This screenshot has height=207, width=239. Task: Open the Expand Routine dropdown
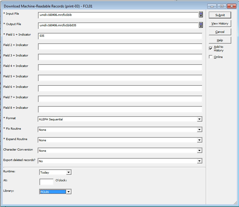[x=200, y=140]
